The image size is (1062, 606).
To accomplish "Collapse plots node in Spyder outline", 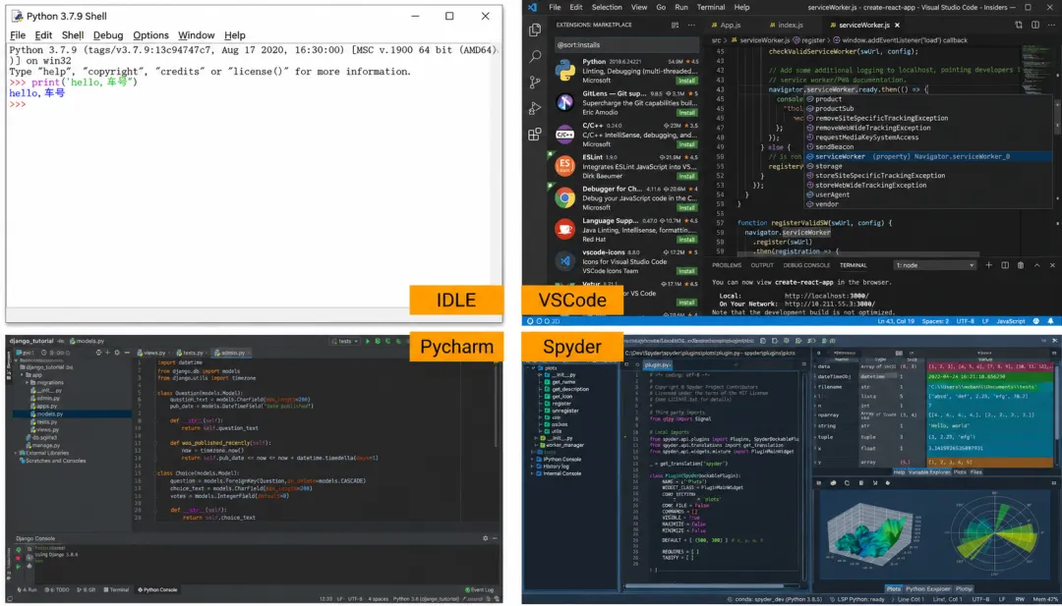I will [x=532, y=368].
